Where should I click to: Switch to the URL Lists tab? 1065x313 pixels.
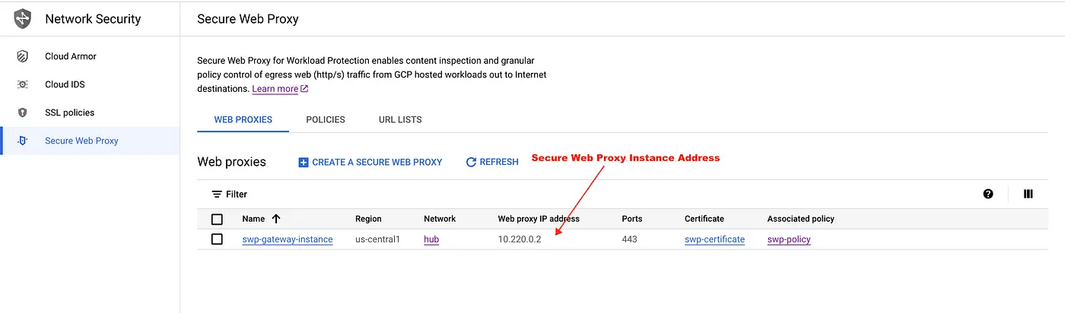pos(400,119)
